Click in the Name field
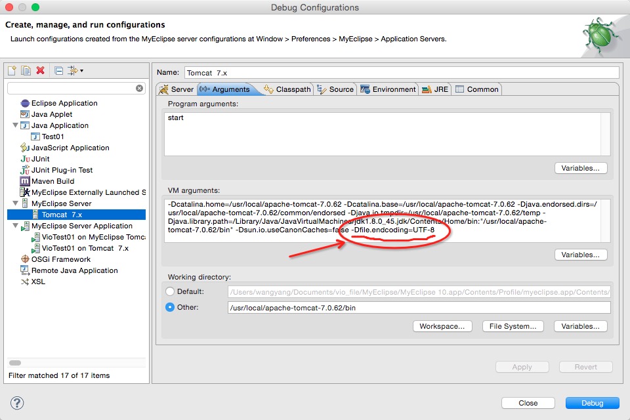The height and width of the screenshot is (420, 630). (x=402, y=73)
